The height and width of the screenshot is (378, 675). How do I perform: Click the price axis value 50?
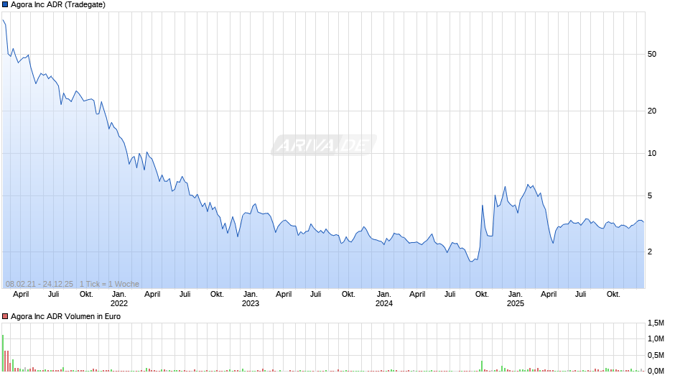[x=652, y=55]
